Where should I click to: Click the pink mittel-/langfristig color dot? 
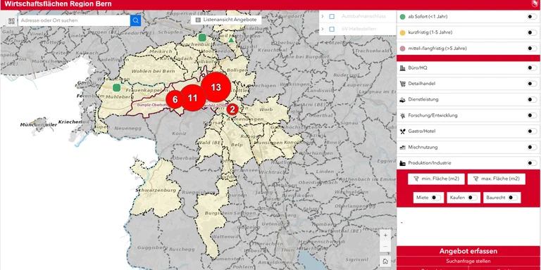(402, 49)
